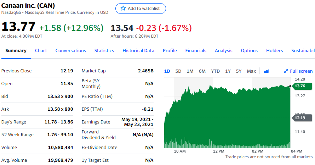
Task: Open the chart via Full screen link
Action: (x=301, y=71)
